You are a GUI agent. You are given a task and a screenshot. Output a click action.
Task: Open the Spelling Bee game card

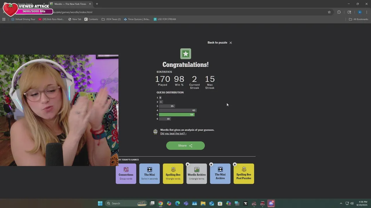click(x=173, y=174)
